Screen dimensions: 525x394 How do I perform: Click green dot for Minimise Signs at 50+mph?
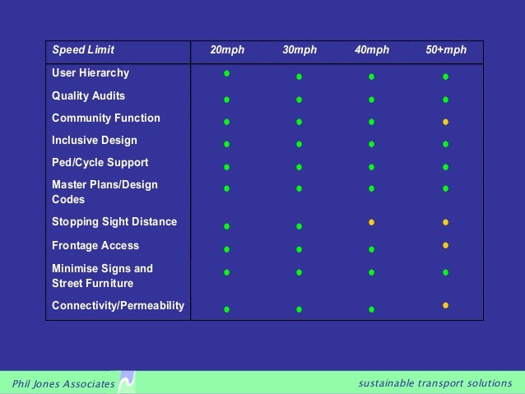click(446, 272)
